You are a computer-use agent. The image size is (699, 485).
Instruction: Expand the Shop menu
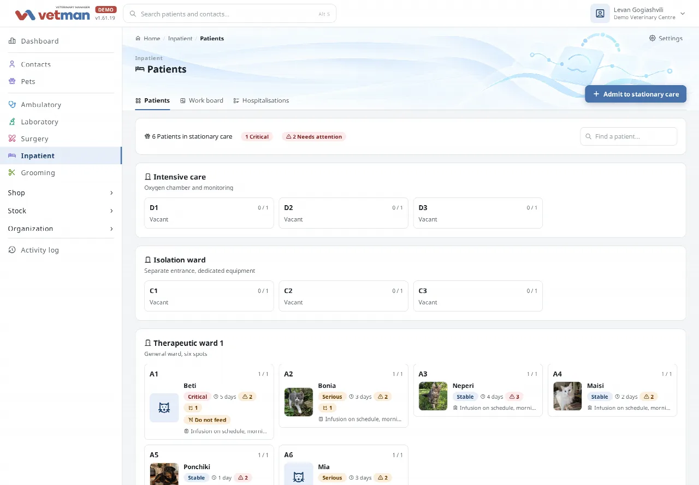61,193
